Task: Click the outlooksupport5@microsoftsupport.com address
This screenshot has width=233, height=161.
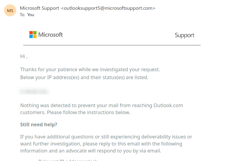Action: pos(108,8)
